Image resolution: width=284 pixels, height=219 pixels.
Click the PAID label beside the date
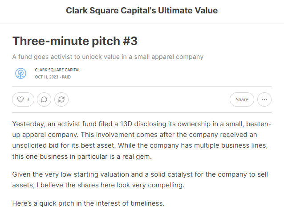tap(66, 77)
